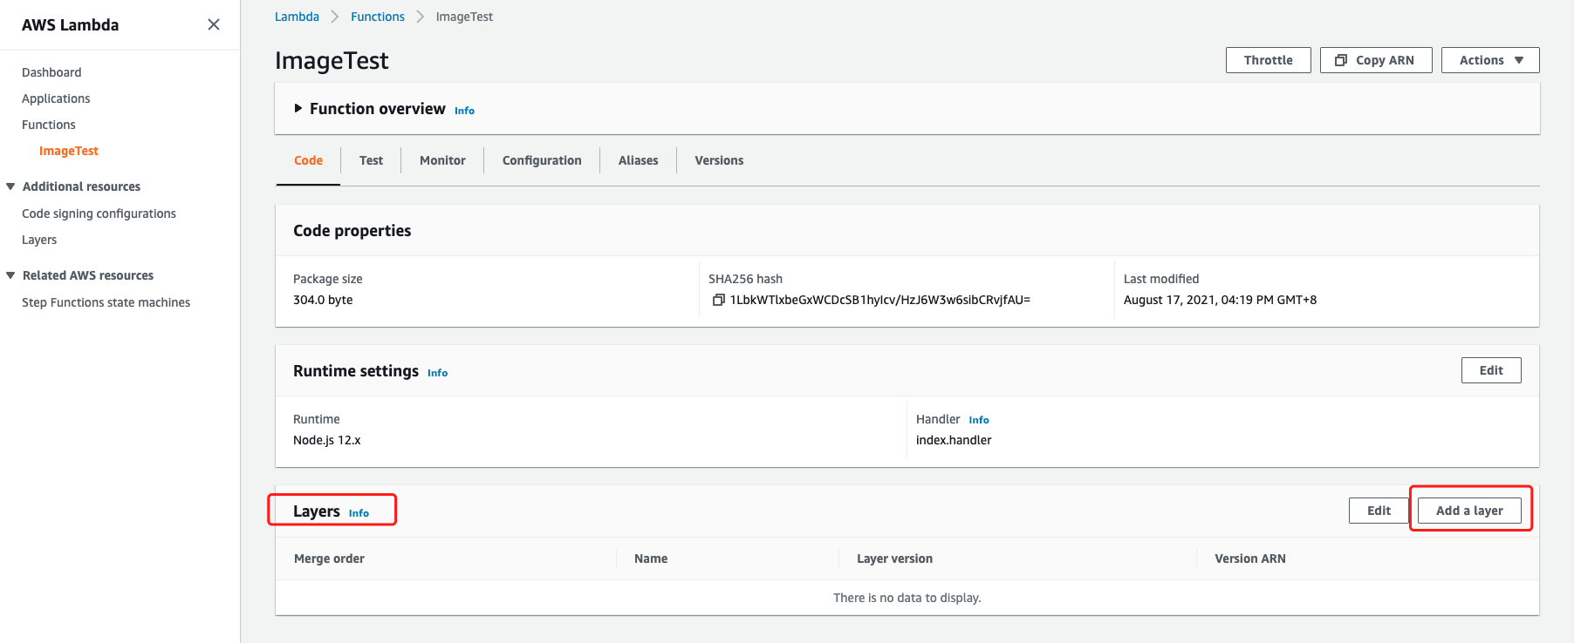The height and width of the screenshot is (643, 1574).
Task: Select ImageTest in the sidebar
Action: (69, 151)
